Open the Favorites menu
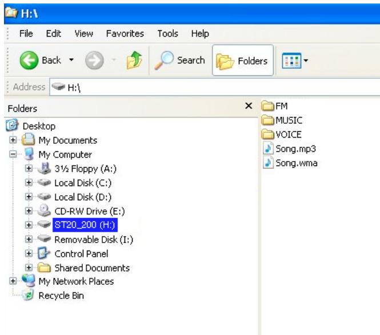380x335 pixels. pyautogui.click(x=125, y=34)
